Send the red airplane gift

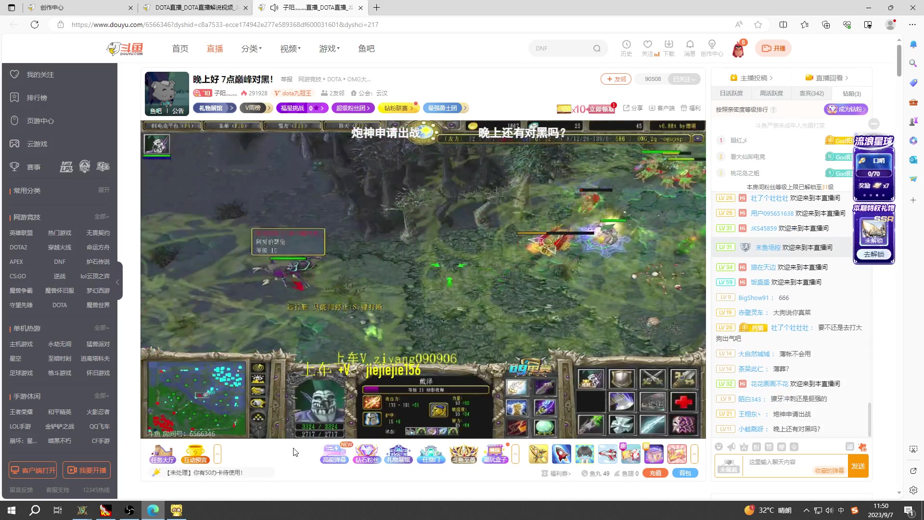tap(607, 454)
